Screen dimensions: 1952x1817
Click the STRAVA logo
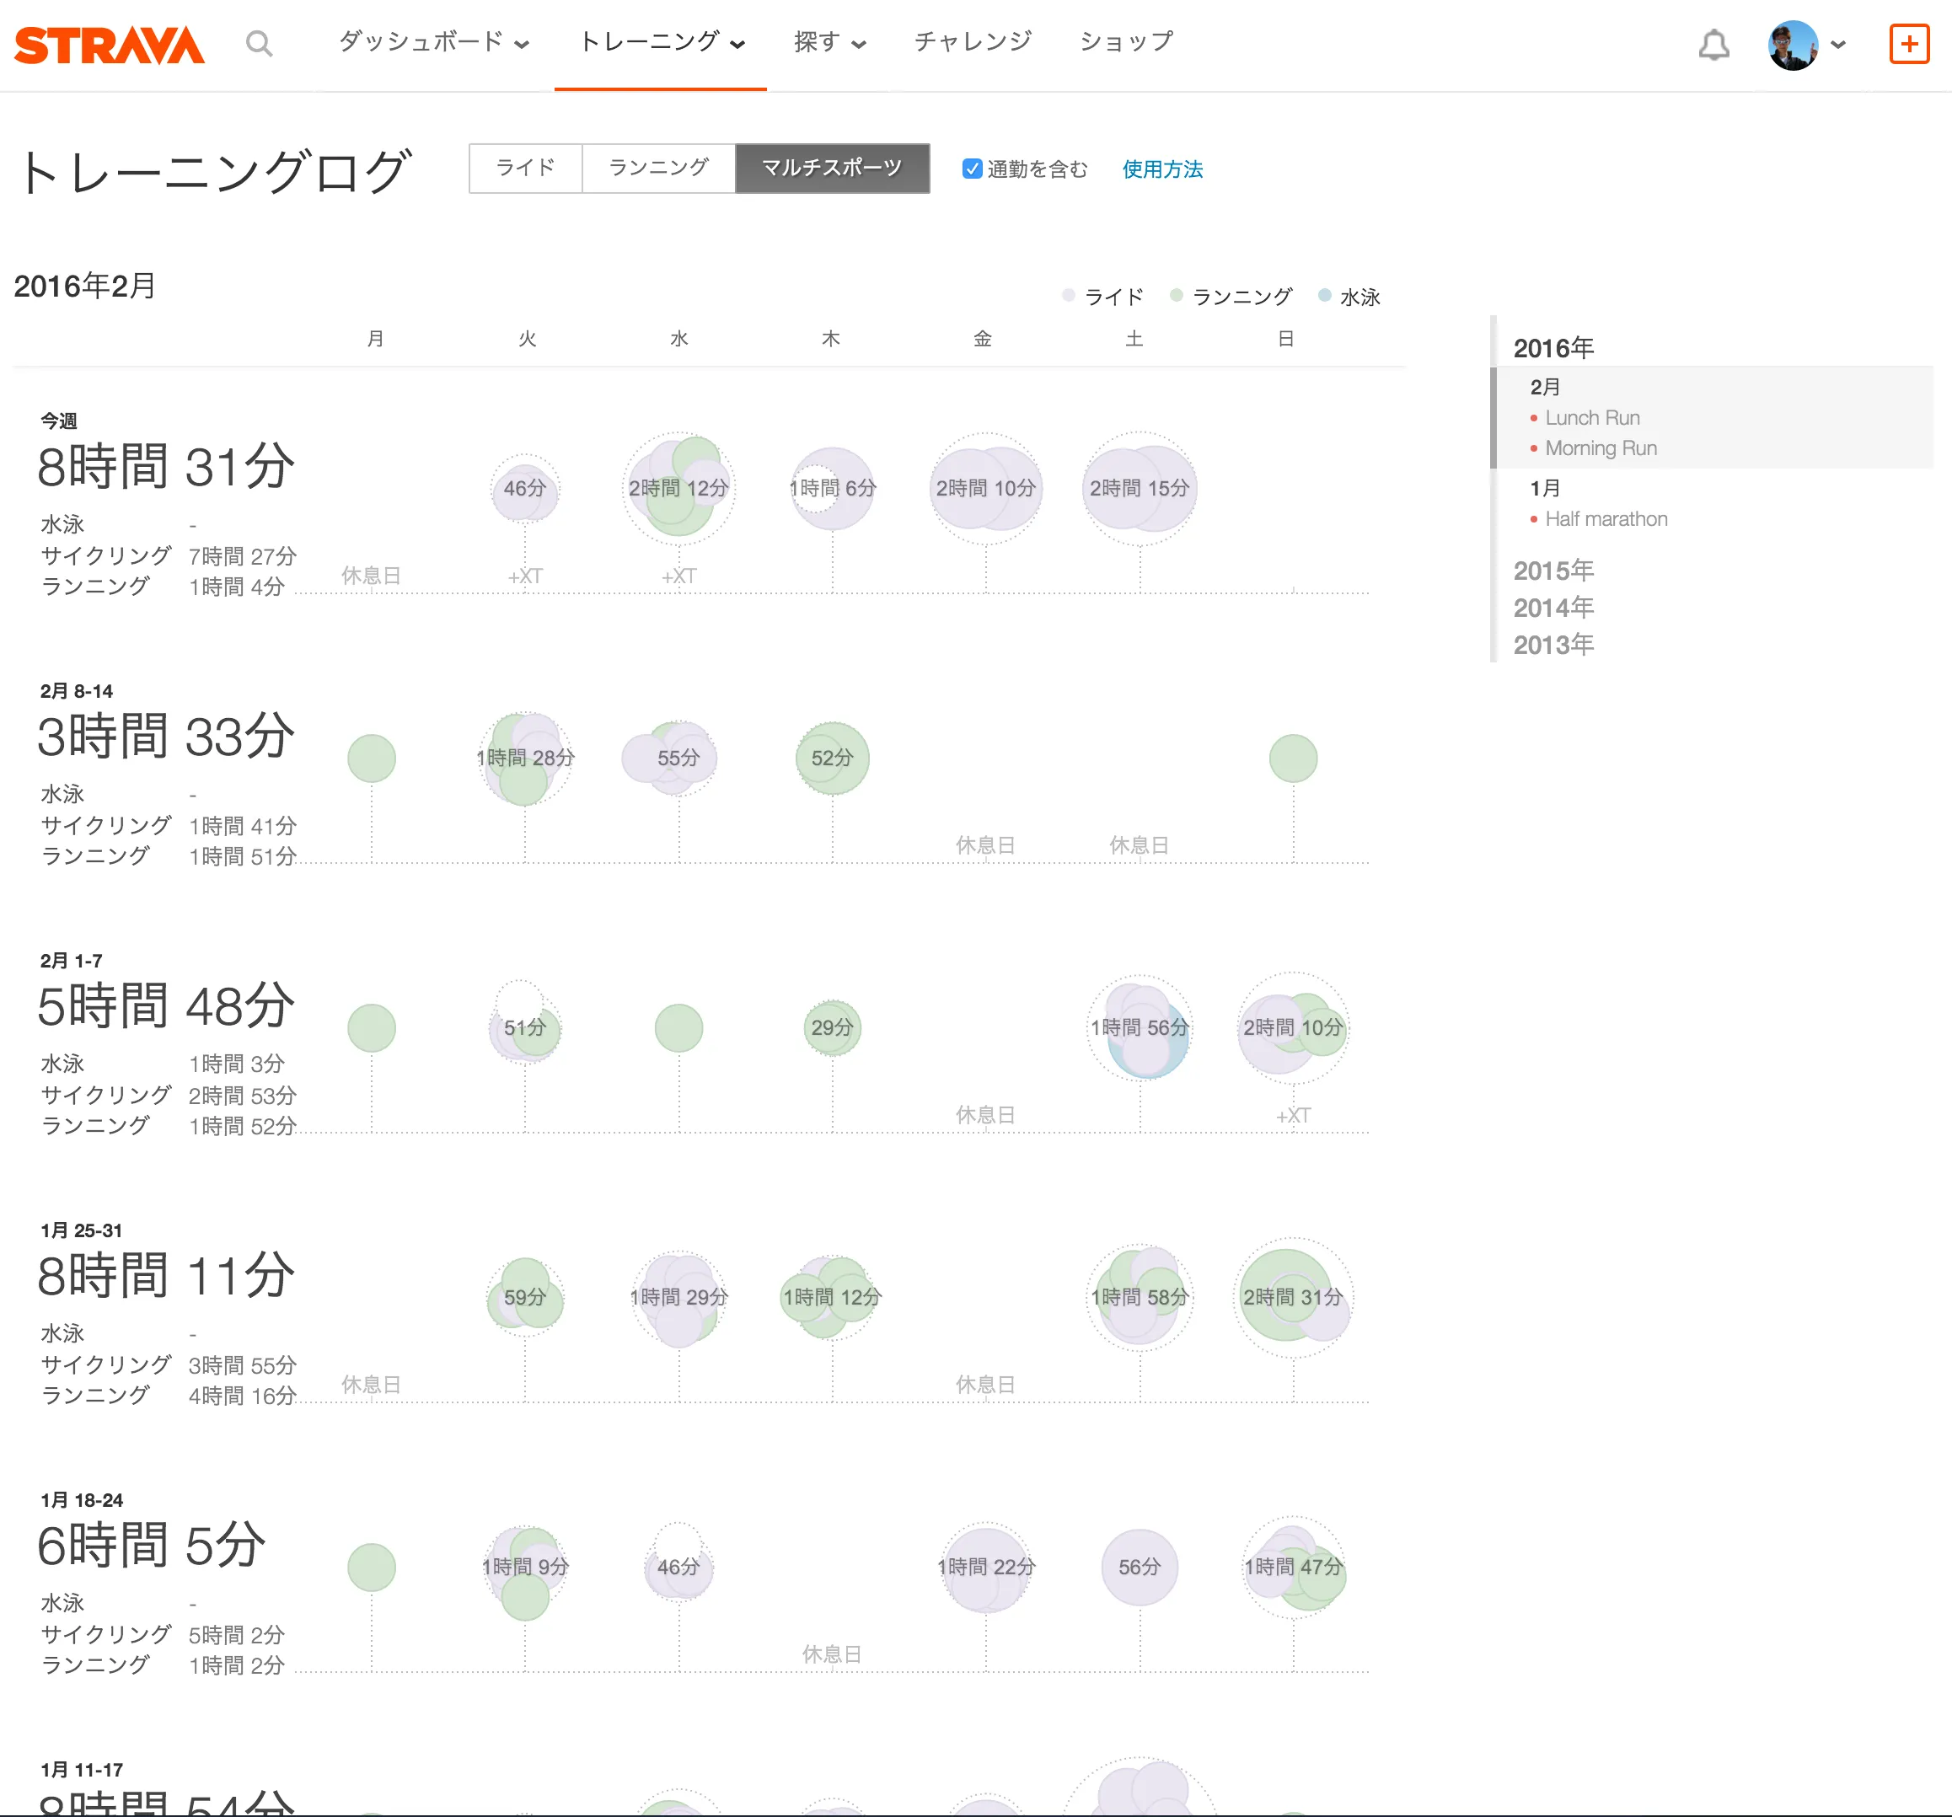click(x=108, y=44)
